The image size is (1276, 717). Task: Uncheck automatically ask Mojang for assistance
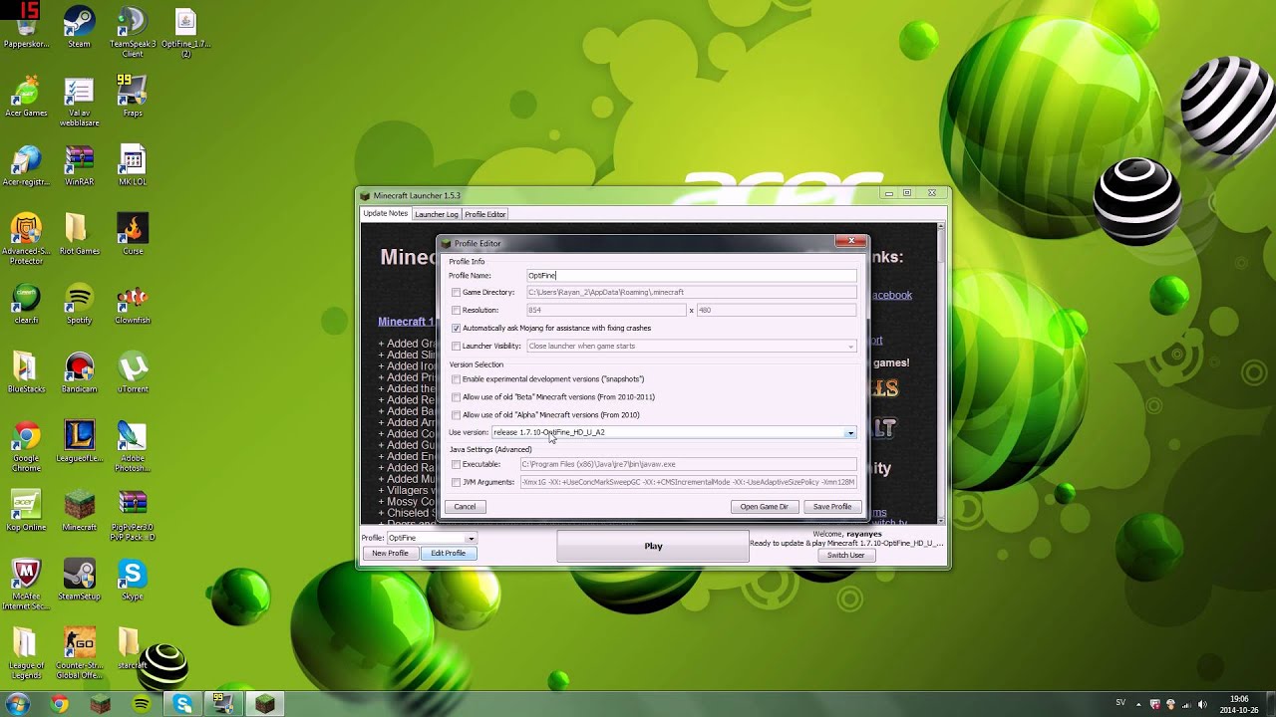tap(456, 329)
